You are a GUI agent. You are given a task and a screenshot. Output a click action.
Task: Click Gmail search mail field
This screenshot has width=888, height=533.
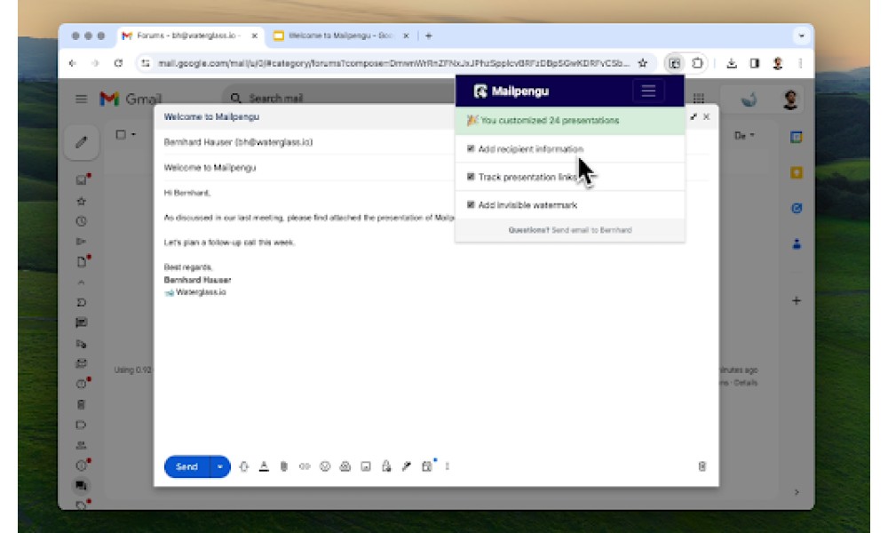tap(340, 98)
